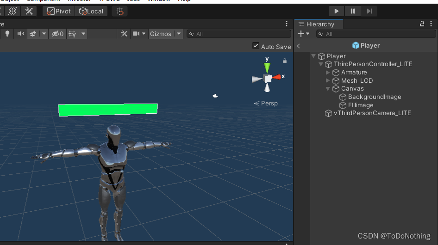Click the Player prefab header
Image resolution: width=438 pixels, height=245 pixels.
[366, 45]
